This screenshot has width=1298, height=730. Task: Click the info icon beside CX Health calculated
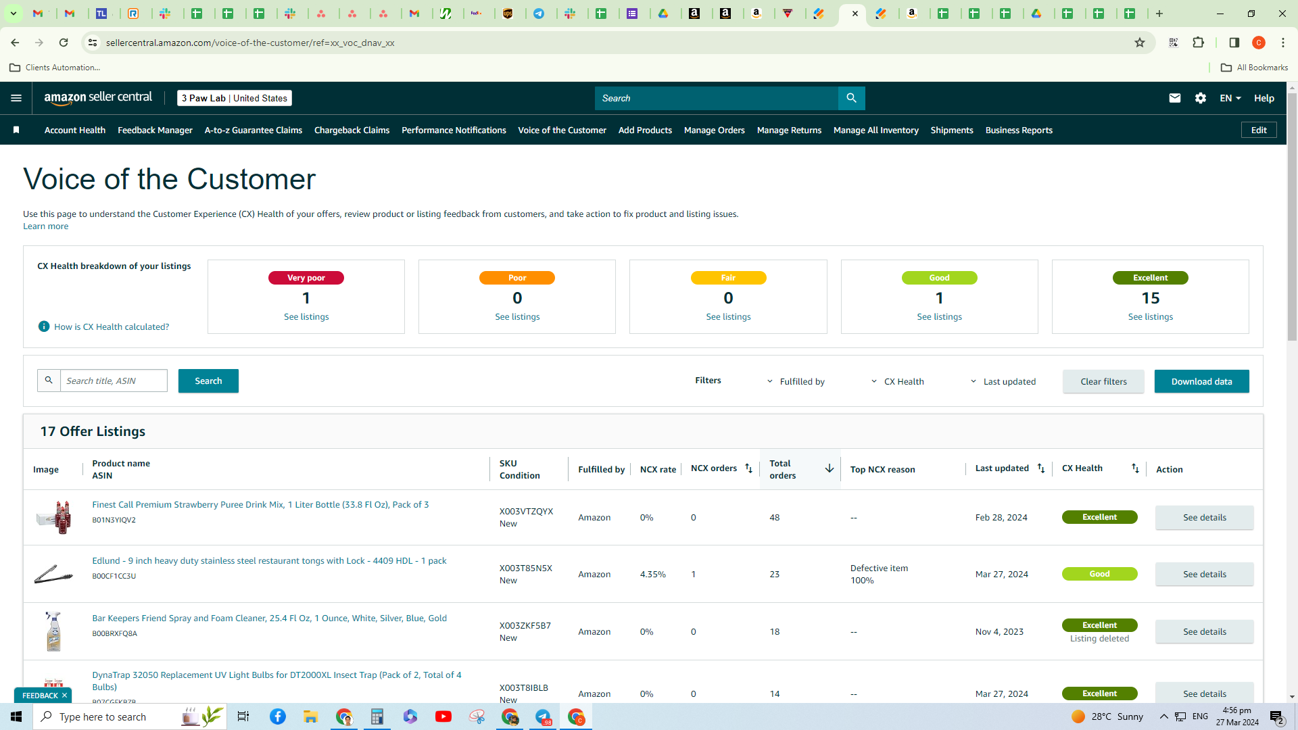[x=44, y=326]
